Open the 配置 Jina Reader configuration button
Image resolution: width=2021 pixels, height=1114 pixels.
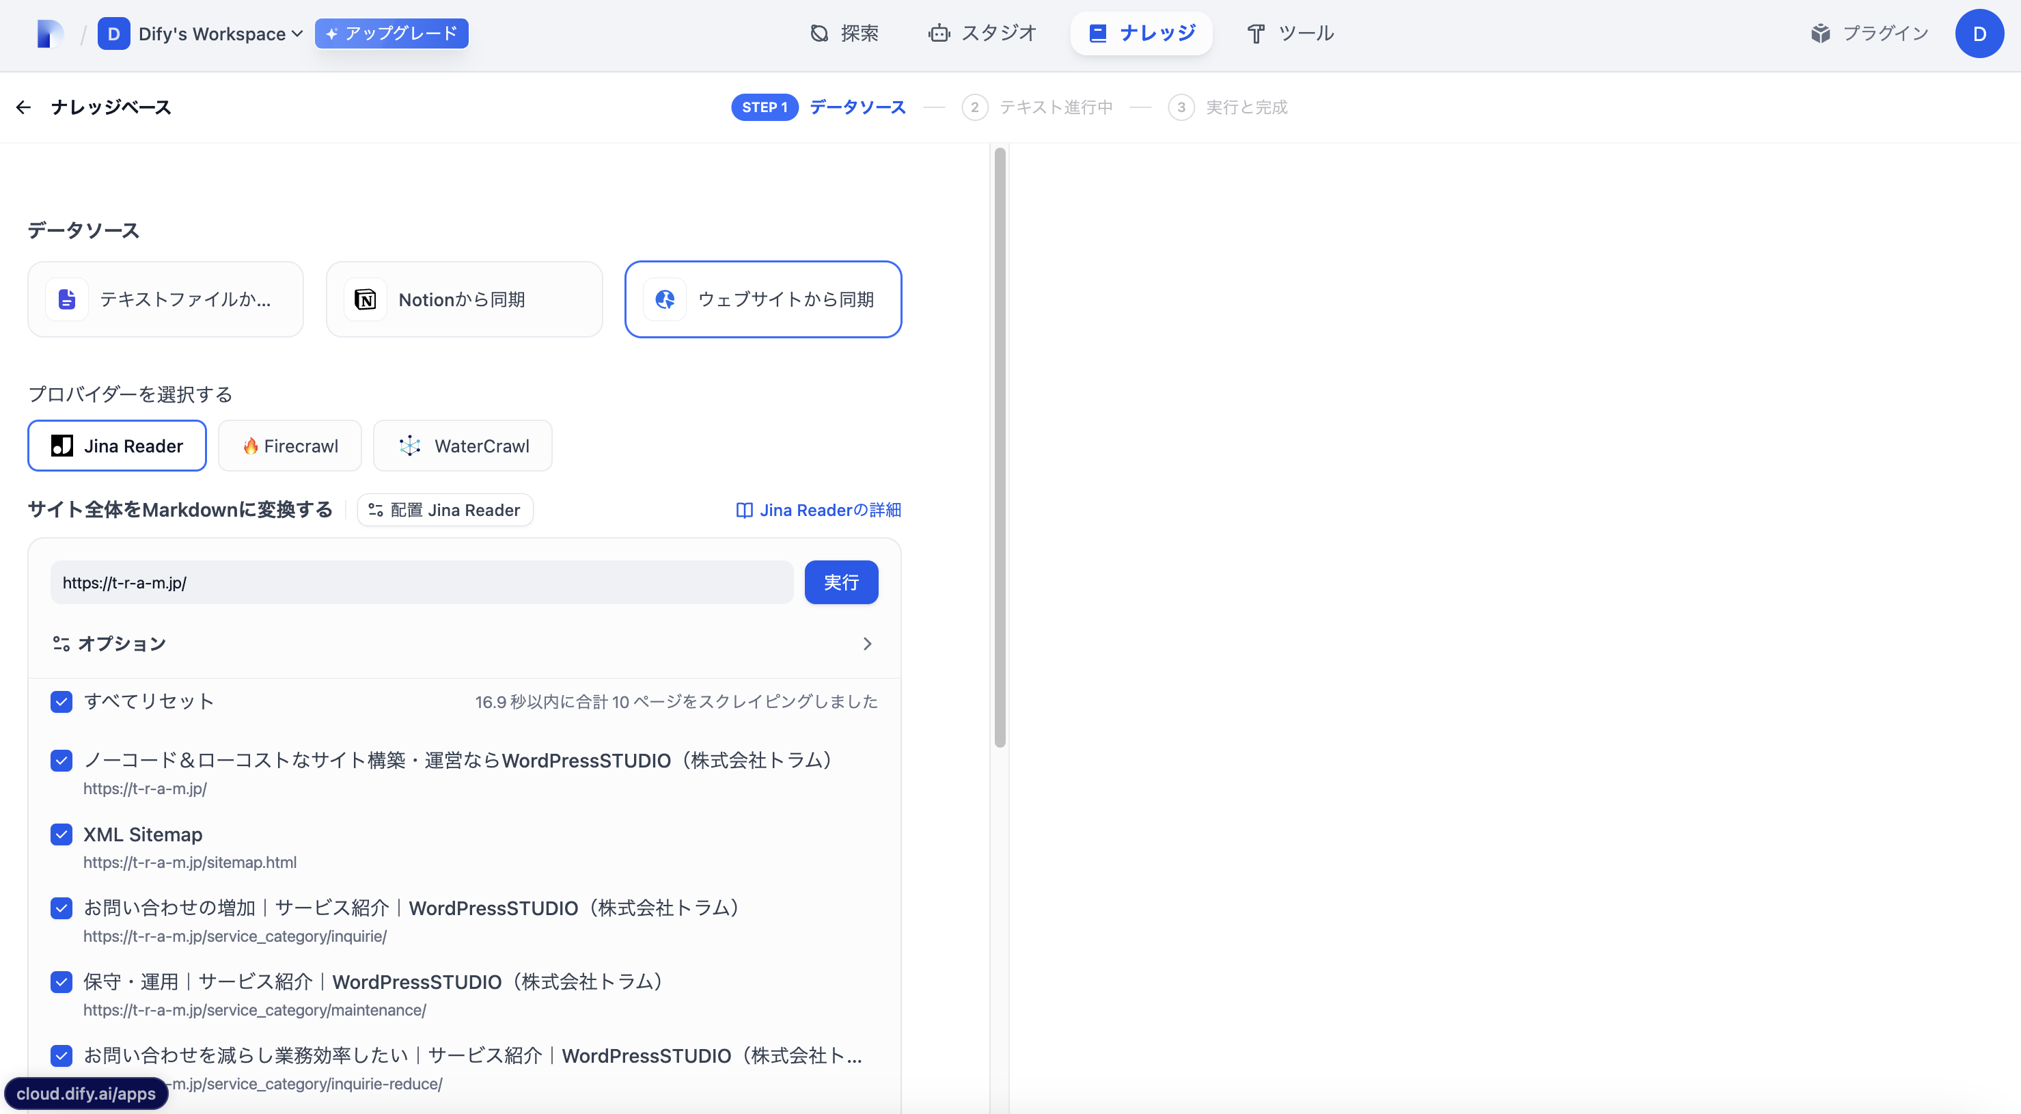click(x=445, y=511)
